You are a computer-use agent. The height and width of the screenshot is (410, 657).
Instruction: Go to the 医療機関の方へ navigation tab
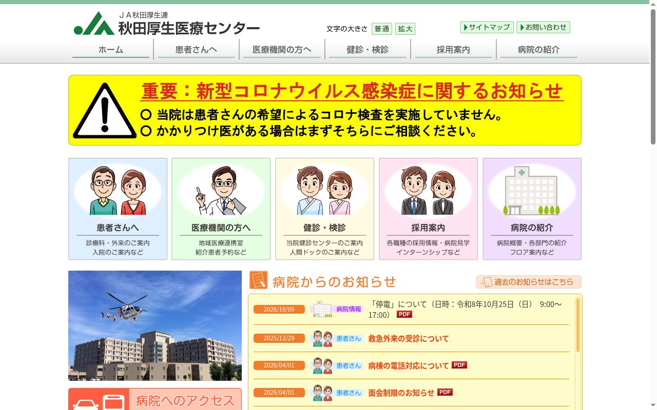pyautogui.click(x=282, y=50)
